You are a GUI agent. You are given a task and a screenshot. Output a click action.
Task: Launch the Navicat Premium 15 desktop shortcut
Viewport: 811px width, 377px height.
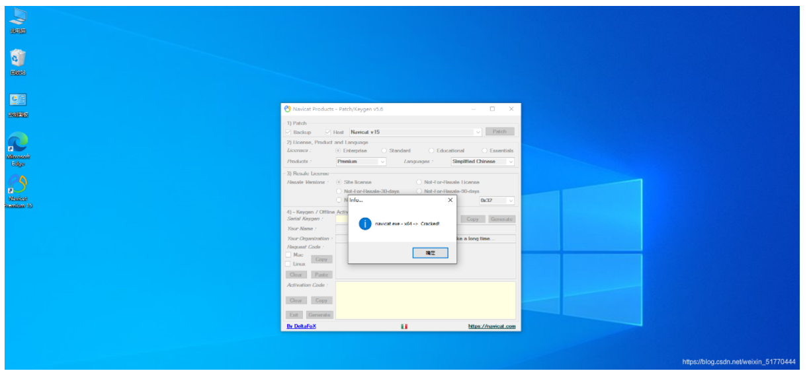18,191
